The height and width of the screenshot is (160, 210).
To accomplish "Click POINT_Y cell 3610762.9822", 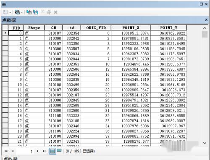I will pyautogui.click(x=168, y=33).
